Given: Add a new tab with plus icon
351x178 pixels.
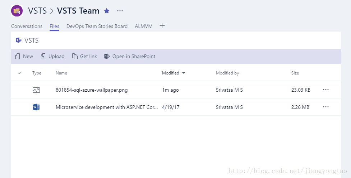Looking at the screenshot, I should pos(162,26).
